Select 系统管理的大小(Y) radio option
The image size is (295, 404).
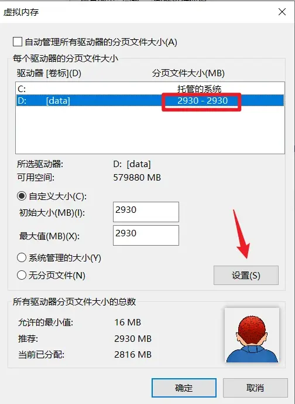tap(22, 257)
